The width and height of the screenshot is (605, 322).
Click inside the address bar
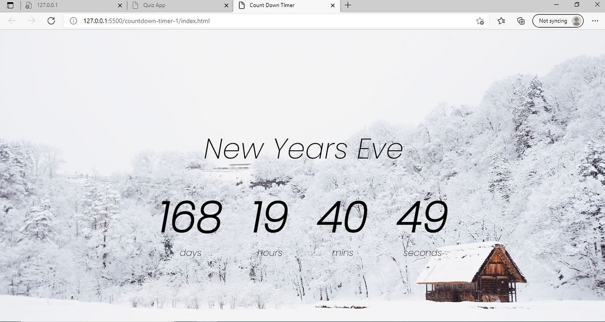267,20
